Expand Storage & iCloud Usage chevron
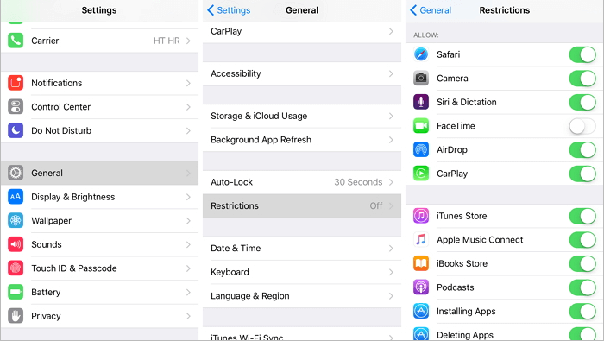 coord(391,116)
